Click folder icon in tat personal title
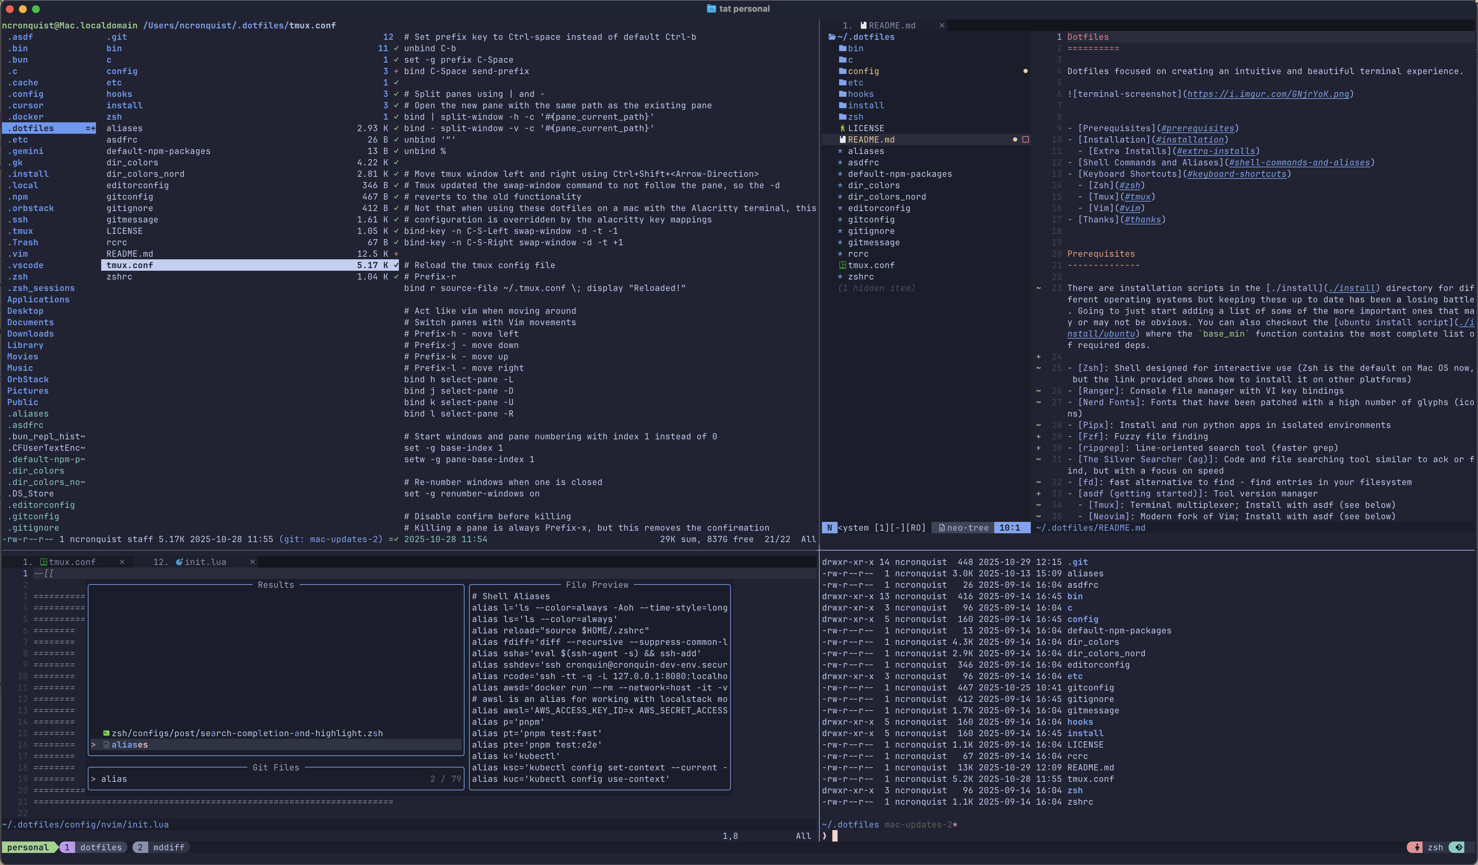The width and height of the screenshot is (1478, 865). (711, 9)
